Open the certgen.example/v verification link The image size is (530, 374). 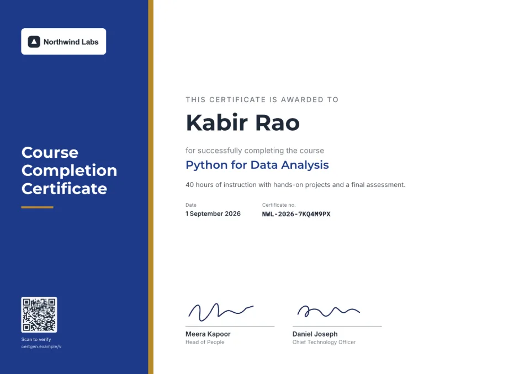41,346
